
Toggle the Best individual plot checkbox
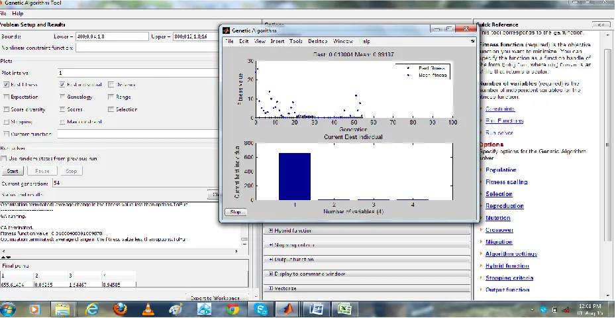[62, 85]
